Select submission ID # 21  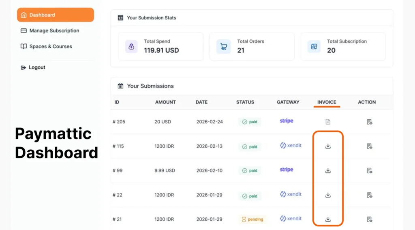pos(117,219)
